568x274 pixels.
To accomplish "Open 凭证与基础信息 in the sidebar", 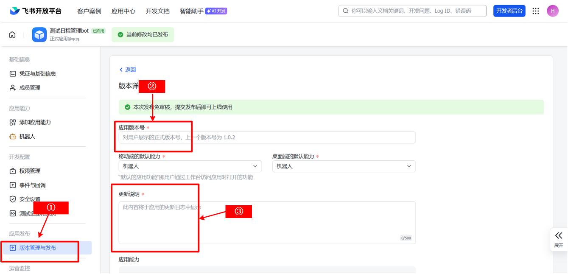I will pos(37,74).
